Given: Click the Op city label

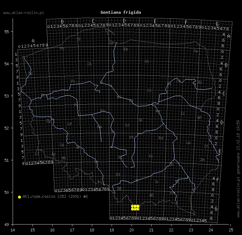Looking at the screenshot, I should coord(96,161).
